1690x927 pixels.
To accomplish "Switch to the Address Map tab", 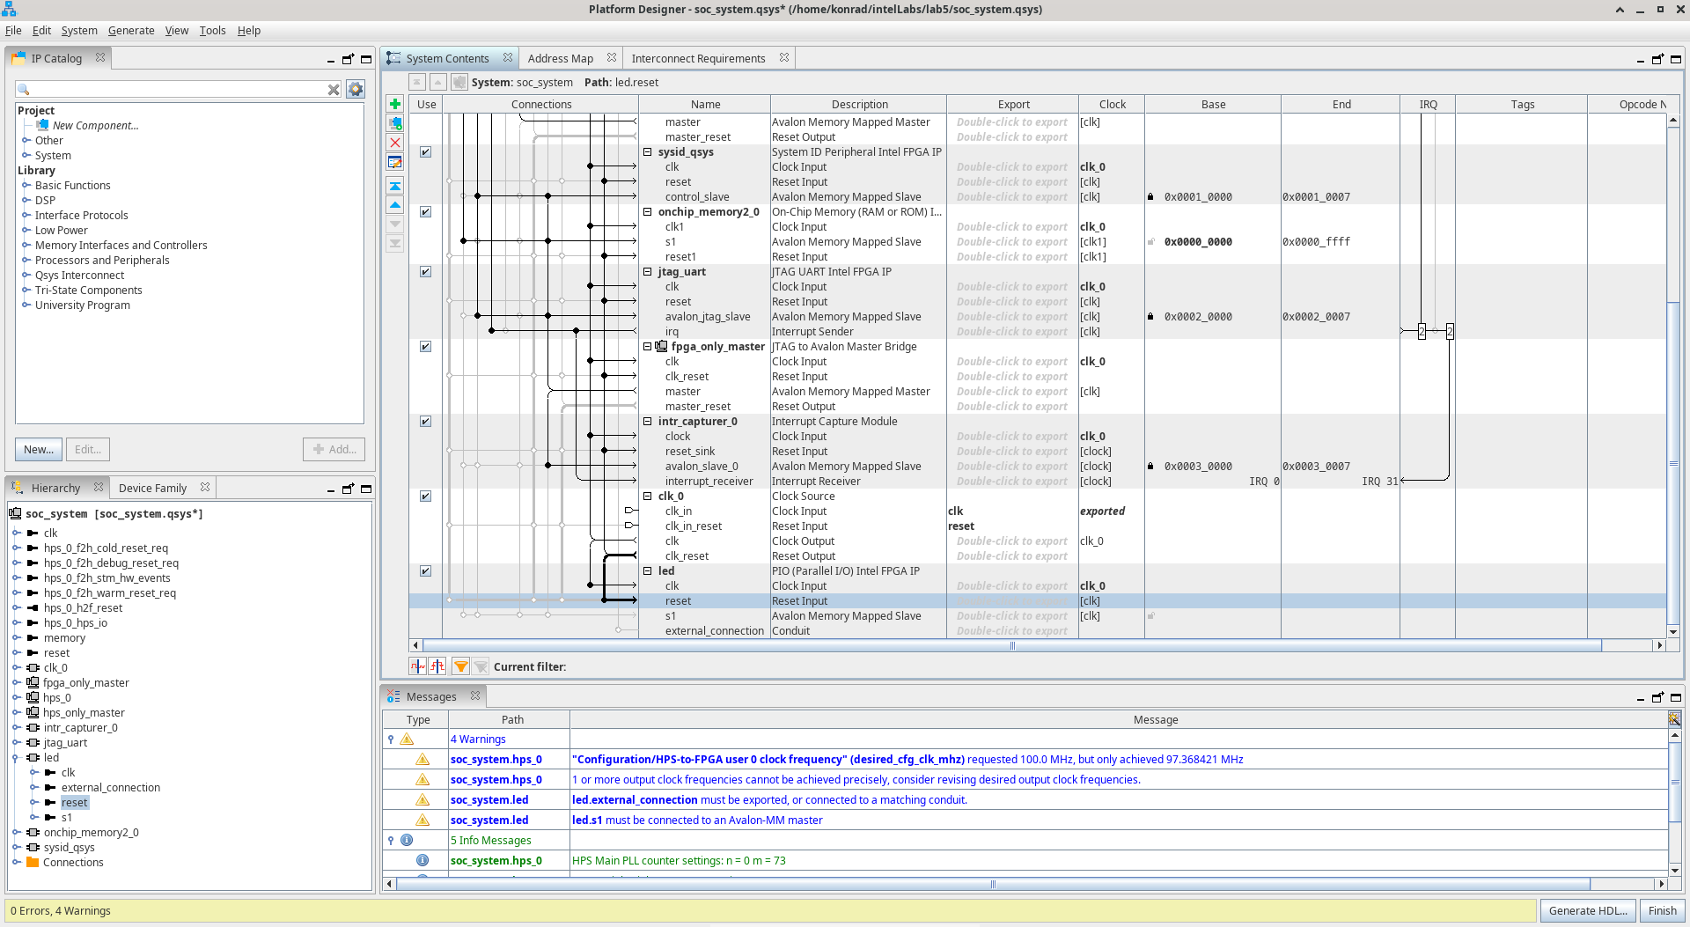I will [560, 58].
